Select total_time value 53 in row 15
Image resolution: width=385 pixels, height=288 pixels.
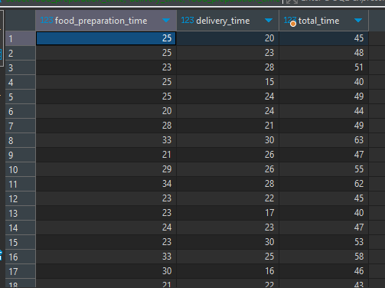pyautogui.click(x=324, y=242)
